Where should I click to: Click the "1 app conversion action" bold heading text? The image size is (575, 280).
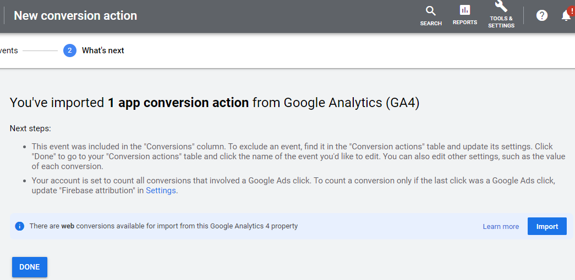click(x=178, y=103)
